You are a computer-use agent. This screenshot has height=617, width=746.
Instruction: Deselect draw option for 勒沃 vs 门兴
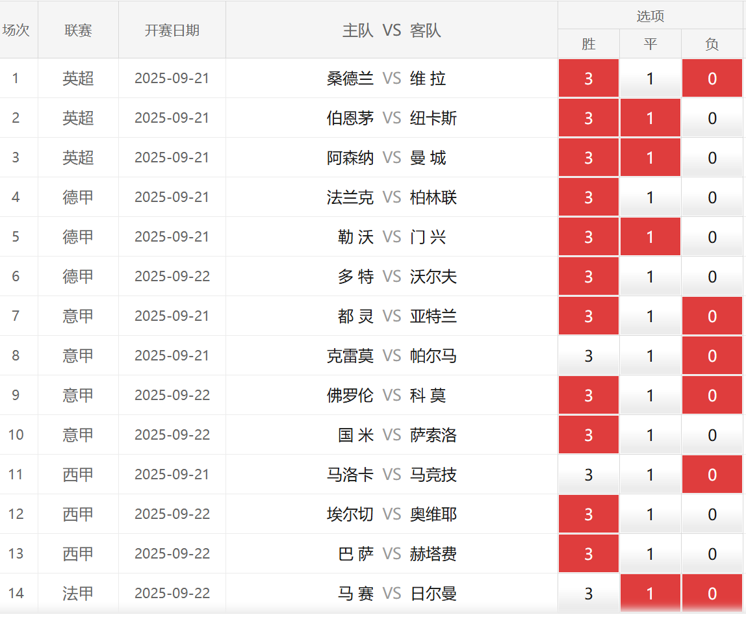pyautogui.click(x=650, y=237)
